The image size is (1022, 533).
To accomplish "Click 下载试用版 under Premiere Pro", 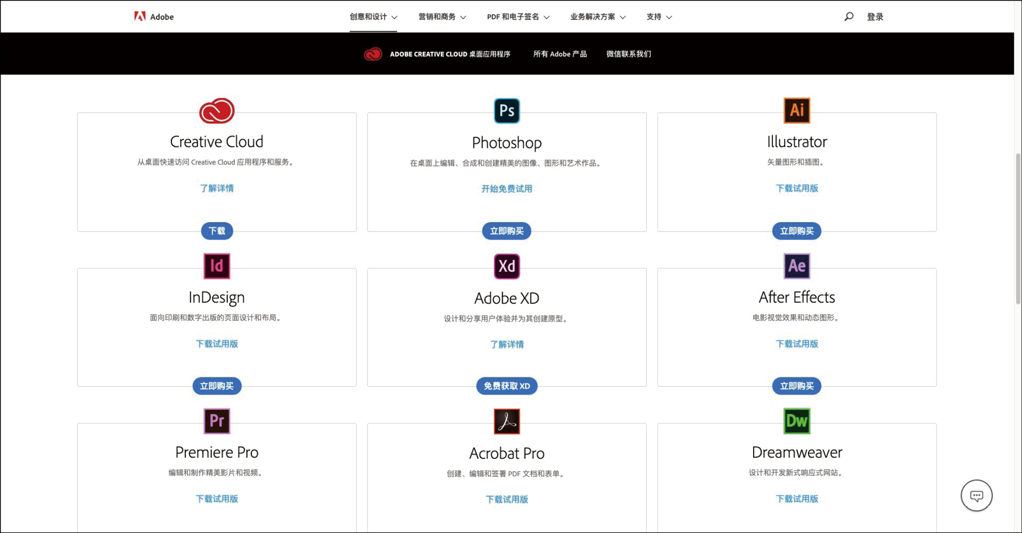I will click(x=217, y=499).
